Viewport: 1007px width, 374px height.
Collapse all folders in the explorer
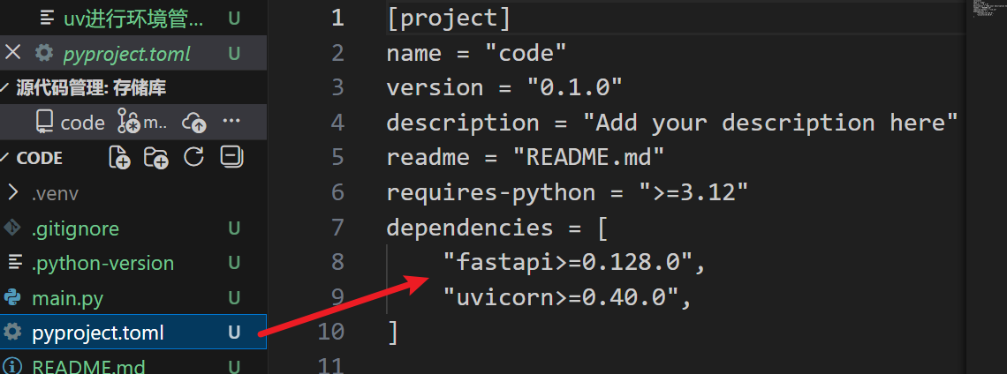(231, 158)
